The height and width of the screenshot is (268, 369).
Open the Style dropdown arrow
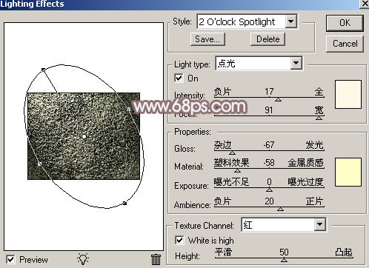click(290, 21)
